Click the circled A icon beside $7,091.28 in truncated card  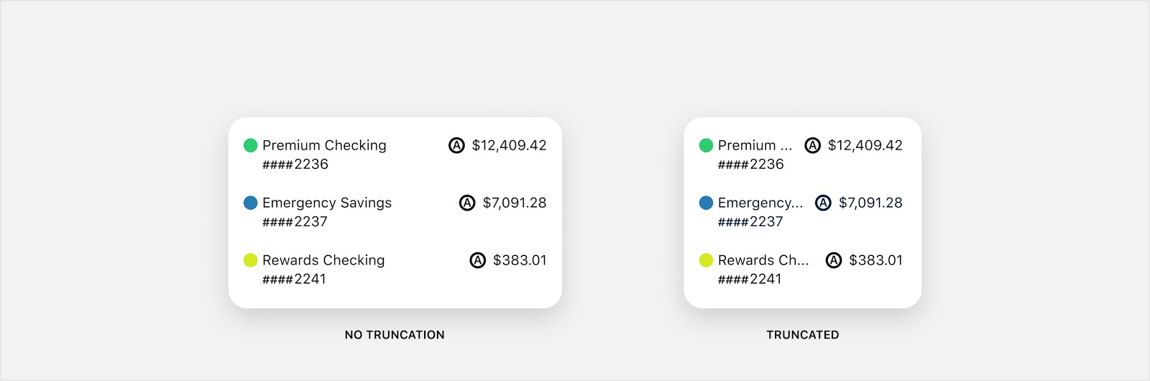824,203
